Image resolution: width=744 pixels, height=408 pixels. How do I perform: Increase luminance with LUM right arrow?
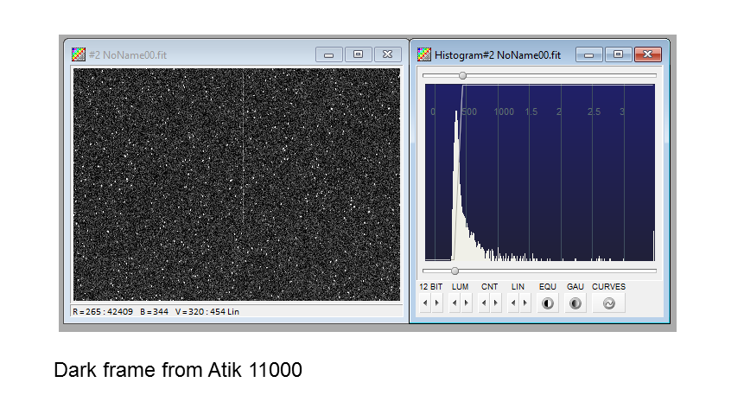pos(467,303)
